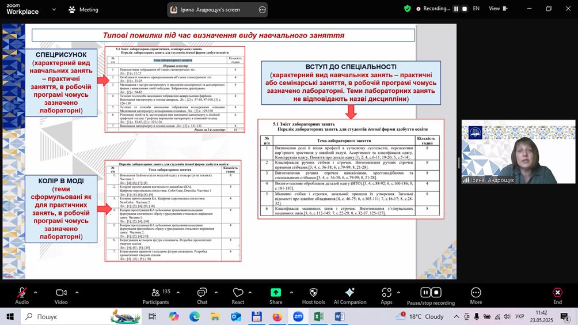Open Excel from the taskbar
This screenshot has height=325, width=578.
(319, 316)
